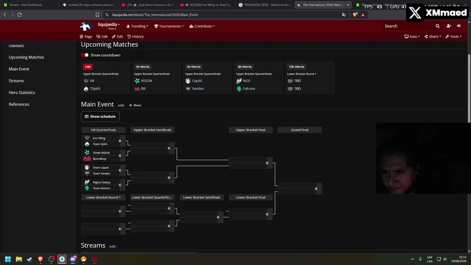The image size is (471, 265).
Task: Open info for Iron Wing vs Team Spirit match
Action: [120, 141]
